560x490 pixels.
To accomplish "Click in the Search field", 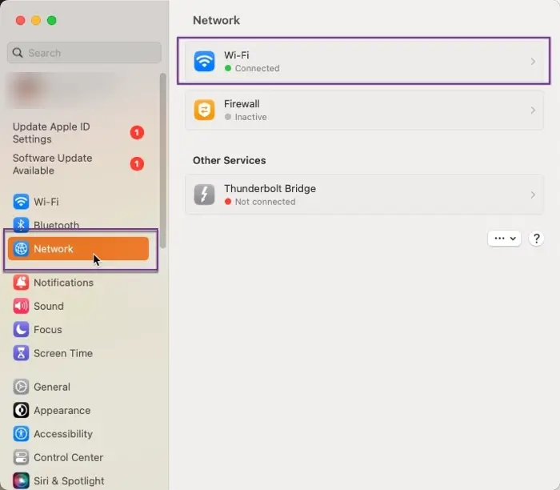I will (84, 53).
